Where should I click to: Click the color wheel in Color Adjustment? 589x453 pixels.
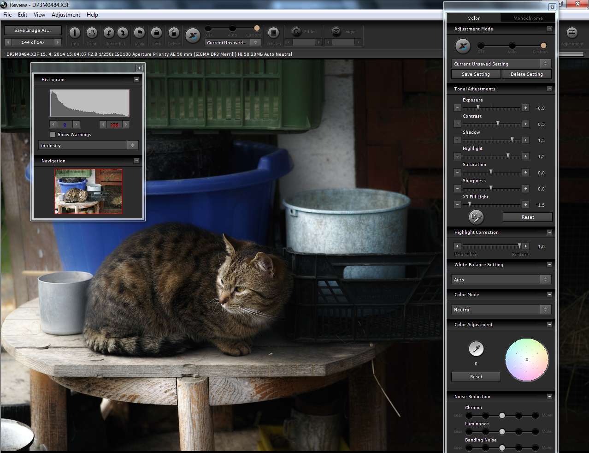527,360
